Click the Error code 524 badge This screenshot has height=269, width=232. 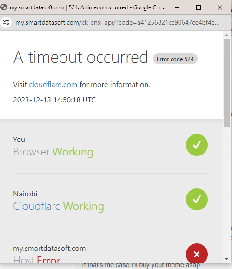pyautogui.click(x=175, y=59)
